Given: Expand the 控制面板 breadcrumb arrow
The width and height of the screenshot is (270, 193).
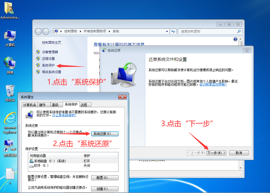Looking at the screenshot, I should pos(81,31).
